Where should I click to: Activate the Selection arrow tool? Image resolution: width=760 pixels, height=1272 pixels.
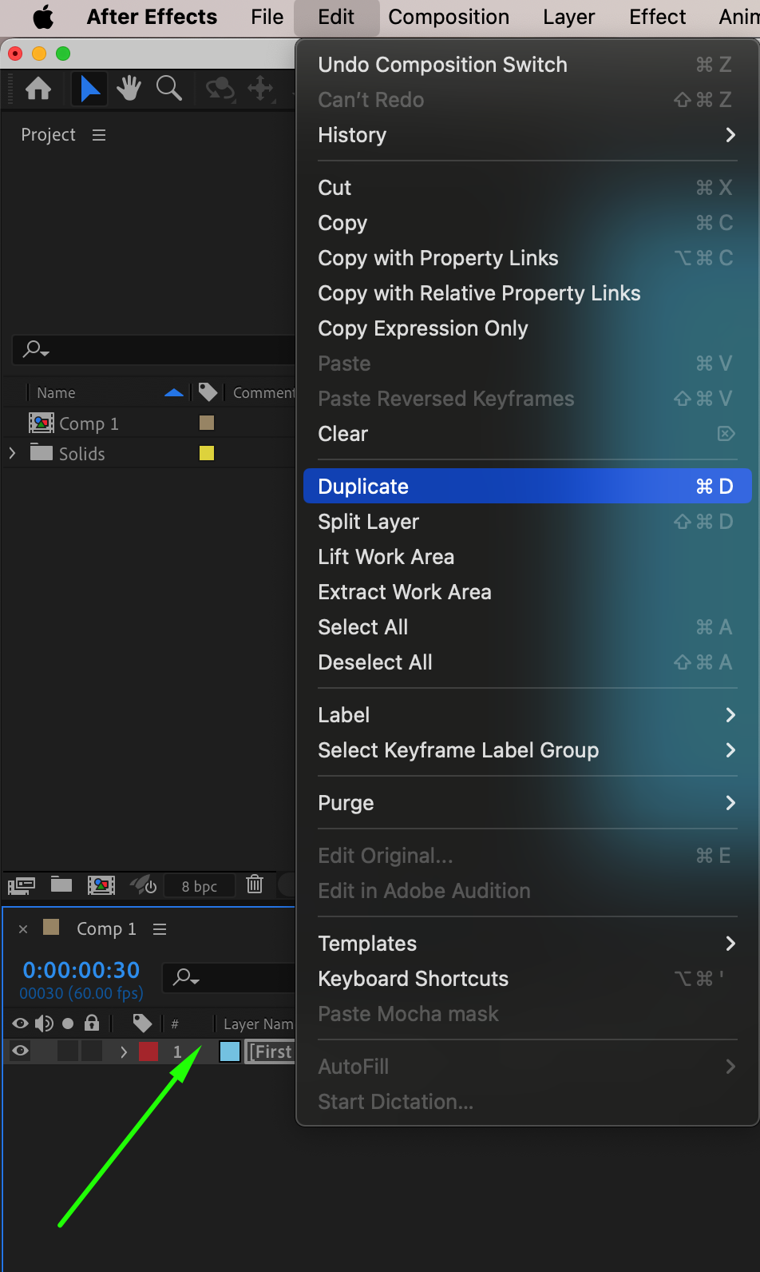pyautogui.click(x=90, y=88)
